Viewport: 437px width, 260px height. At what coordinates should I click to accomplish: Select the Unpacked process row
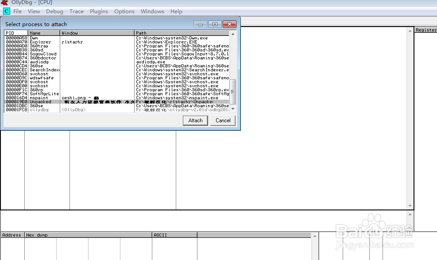tap(117, 102)
